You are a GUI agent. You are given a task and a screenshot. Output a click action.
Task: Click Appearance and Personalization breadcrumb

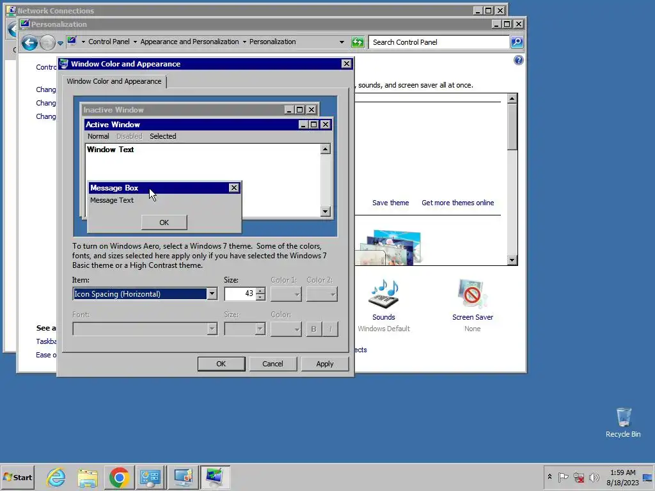(189, 42)
